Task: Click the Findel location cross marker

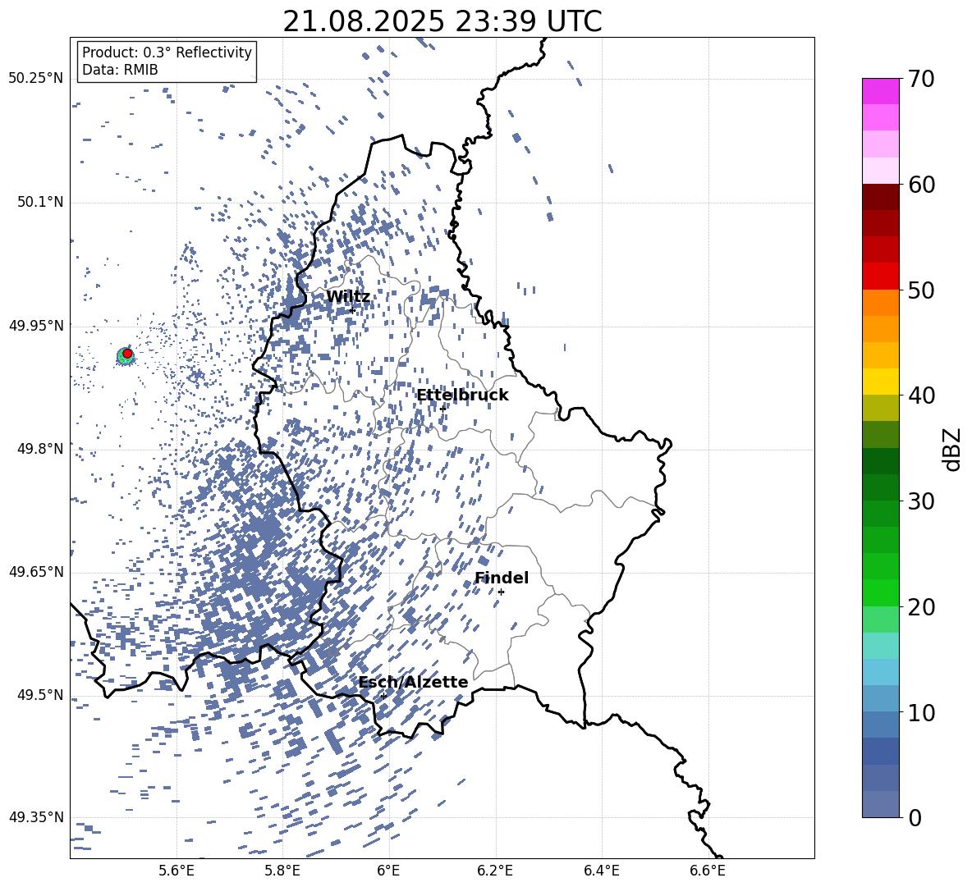Action: tap(501, 592)
